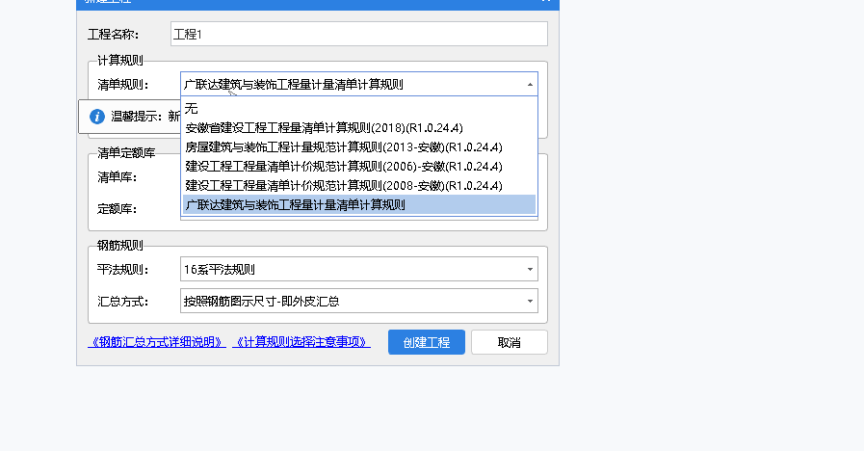Viewport: 864px width, 451px height.
Task: Click the 定额库 label
Action: point(117,209)
